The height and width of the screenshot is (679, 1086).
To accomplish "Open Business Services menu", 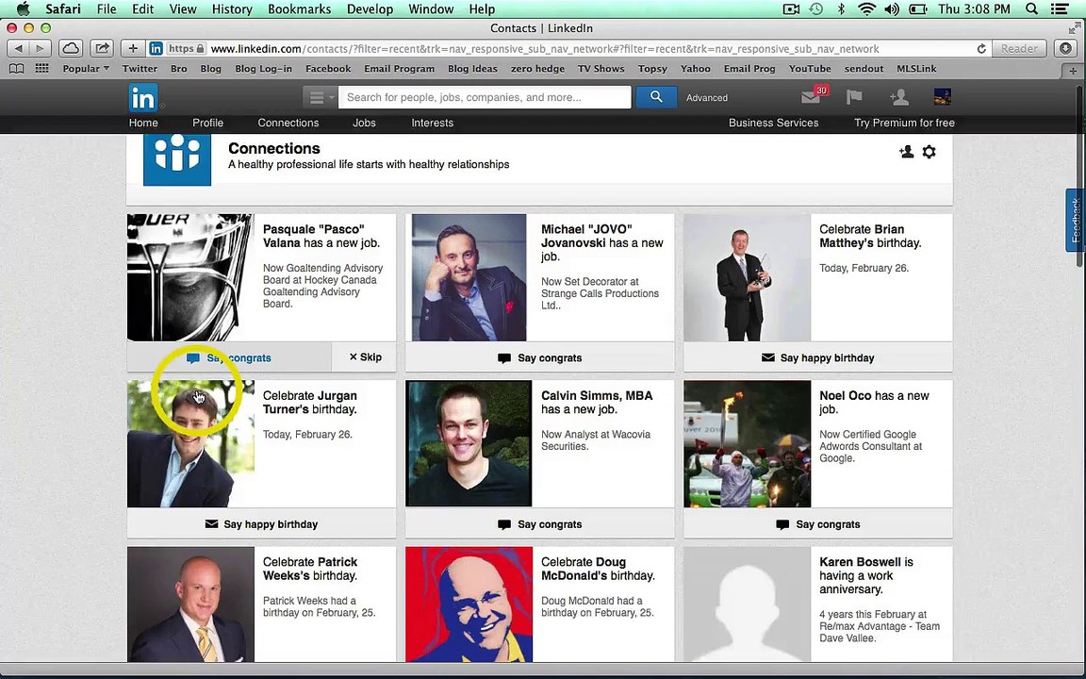I will click(774, 123).
